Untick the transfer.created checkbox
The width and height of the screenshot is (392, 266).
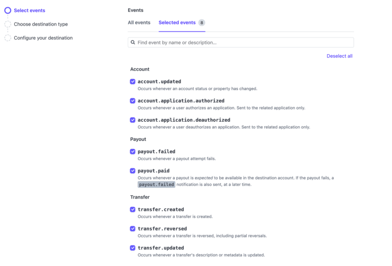(132, 210)
